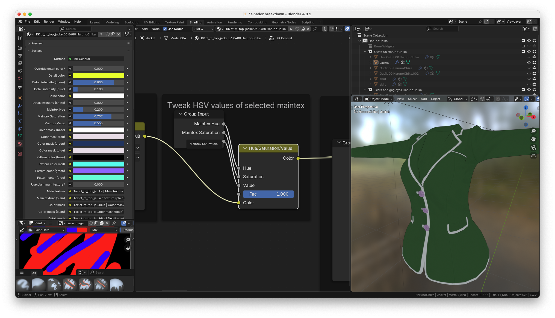The width and height of the screenshot is (555, 318).
Task: Uncheck the Use Nodes checkbox
Action: [165, 29]
